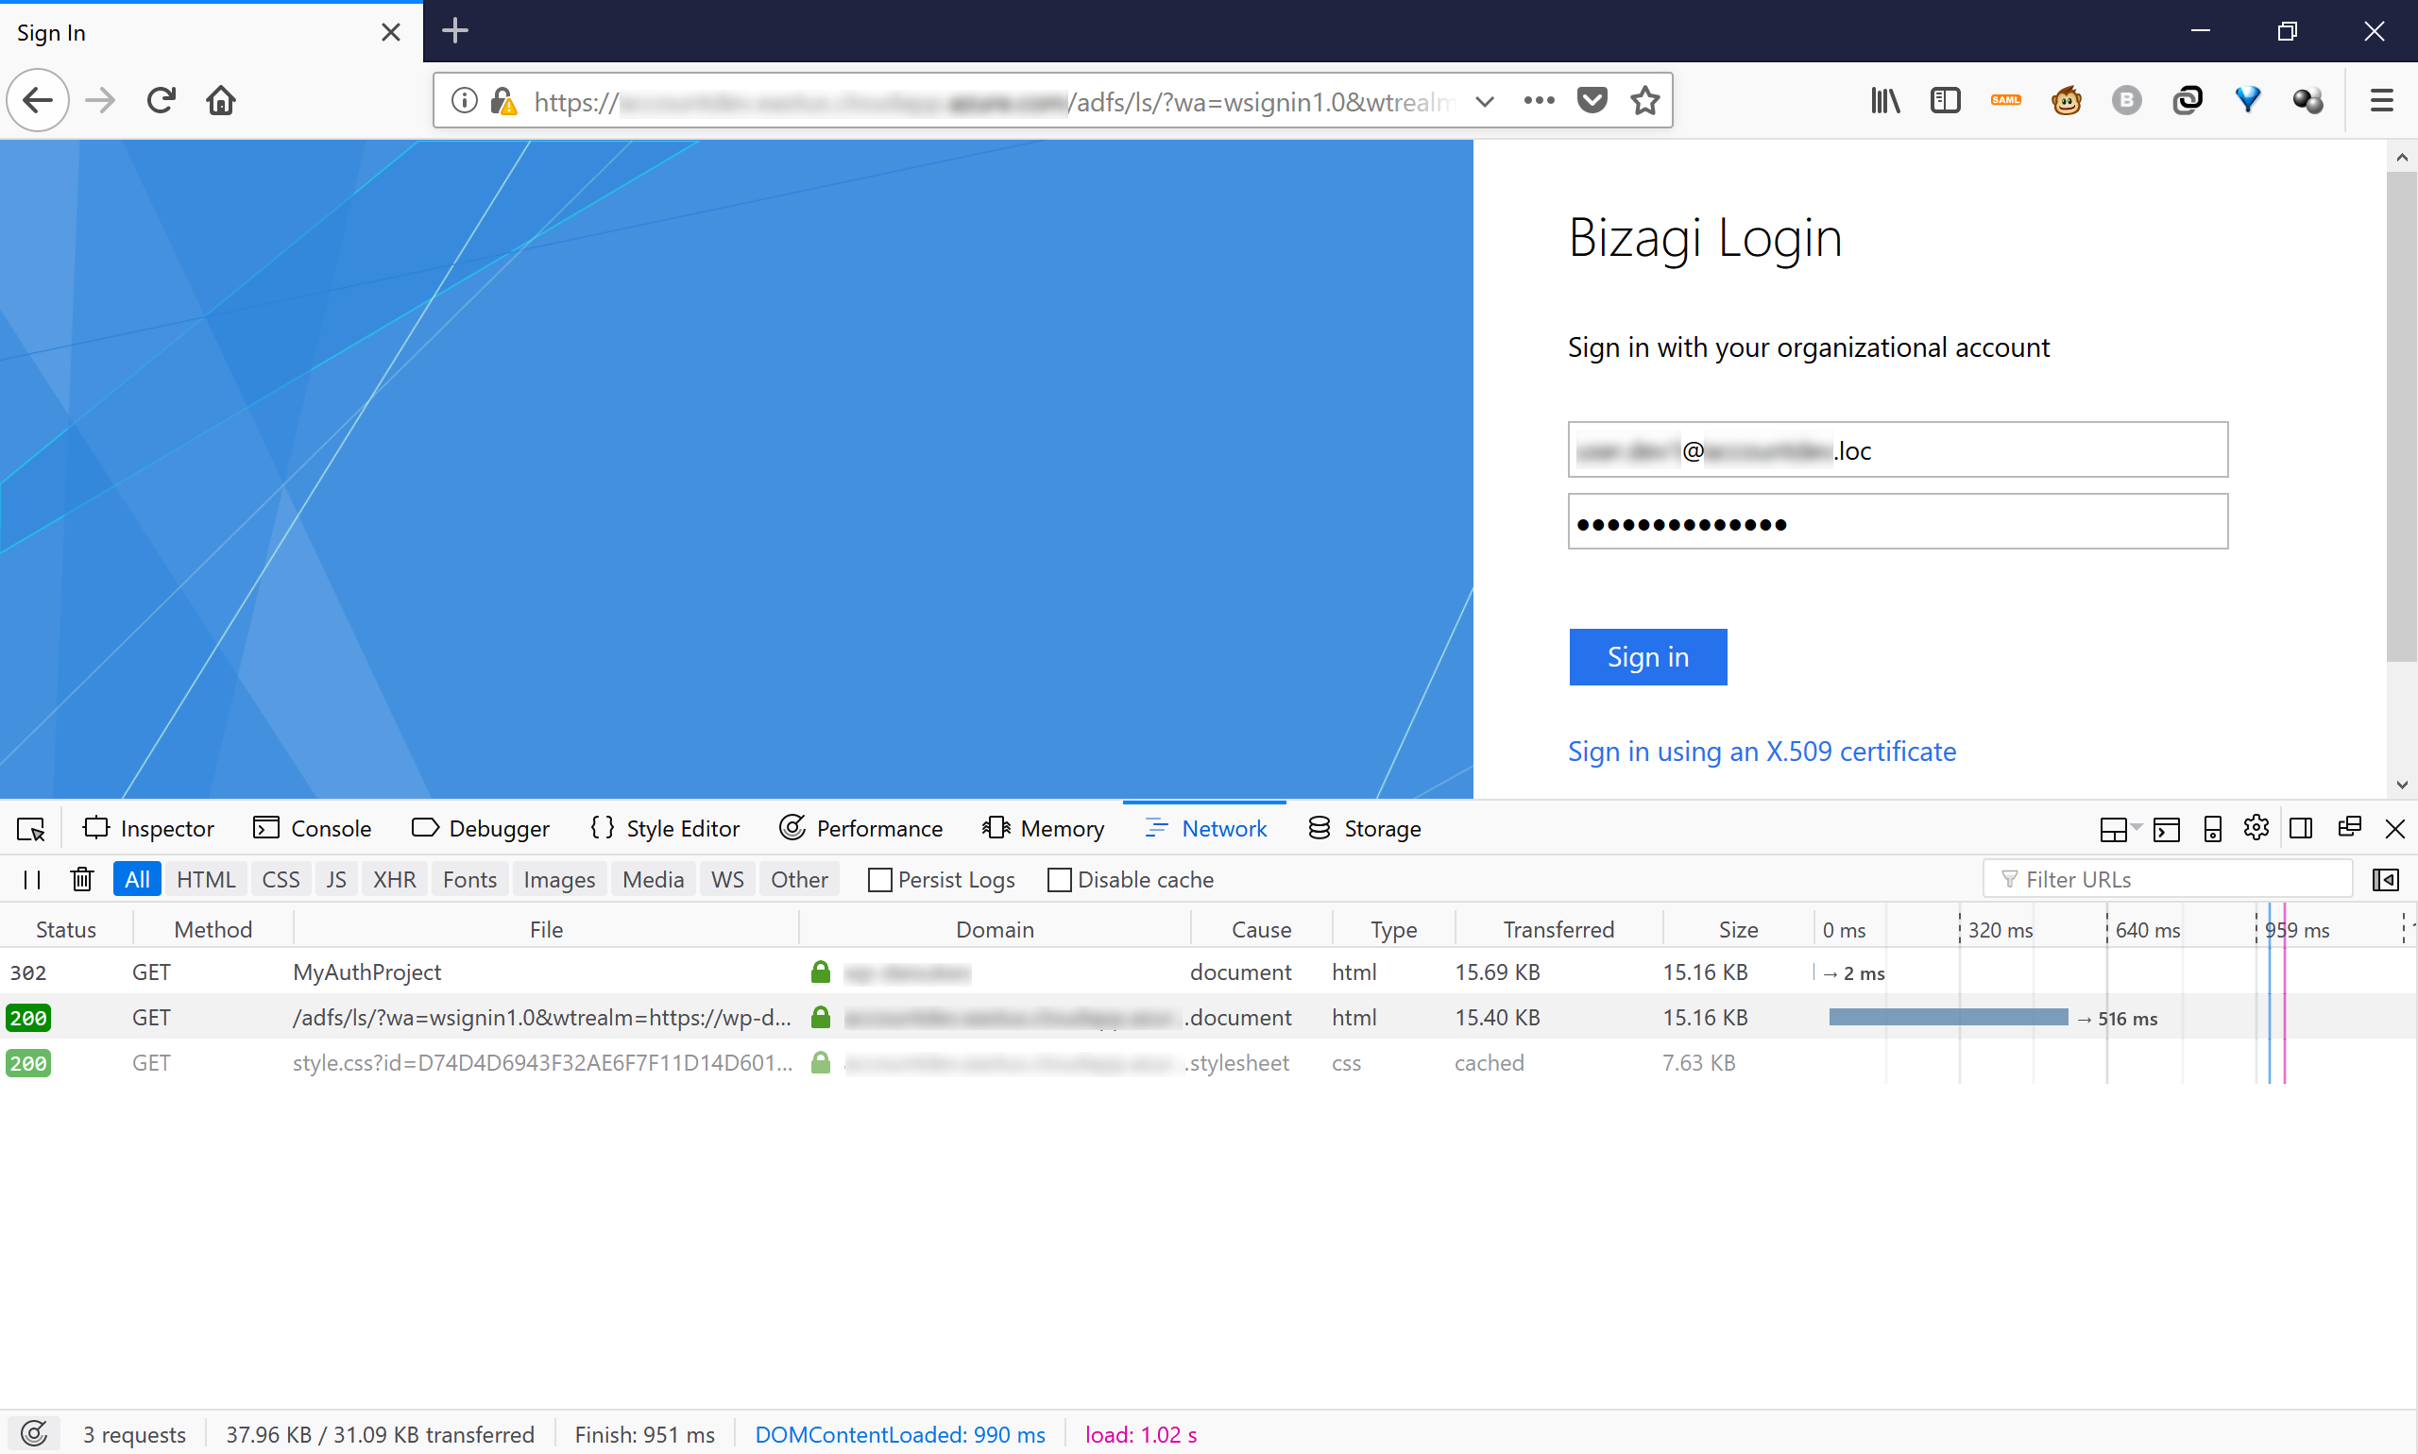Open the Performance panel

click(860, 827)
